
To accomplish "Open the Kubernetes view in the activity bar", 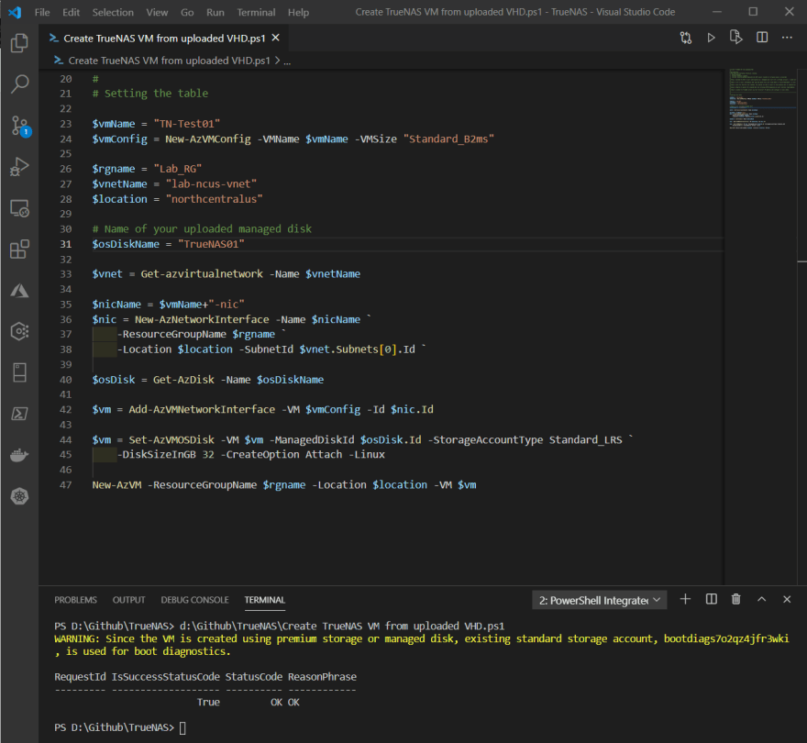I will coord(19,496).
